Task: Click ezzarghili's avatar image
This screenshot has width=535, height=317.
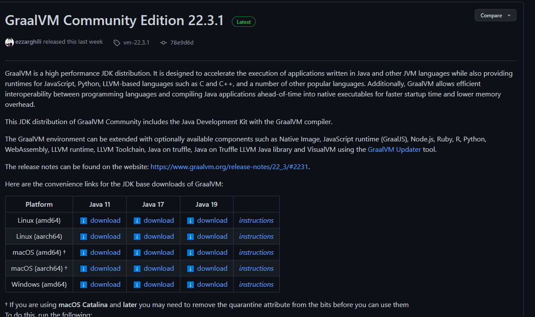Action: pos(10,42)
